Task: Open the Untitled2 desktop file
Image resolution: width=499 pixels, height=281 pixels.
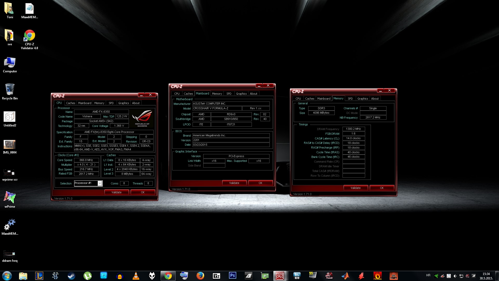Action: 10,119
